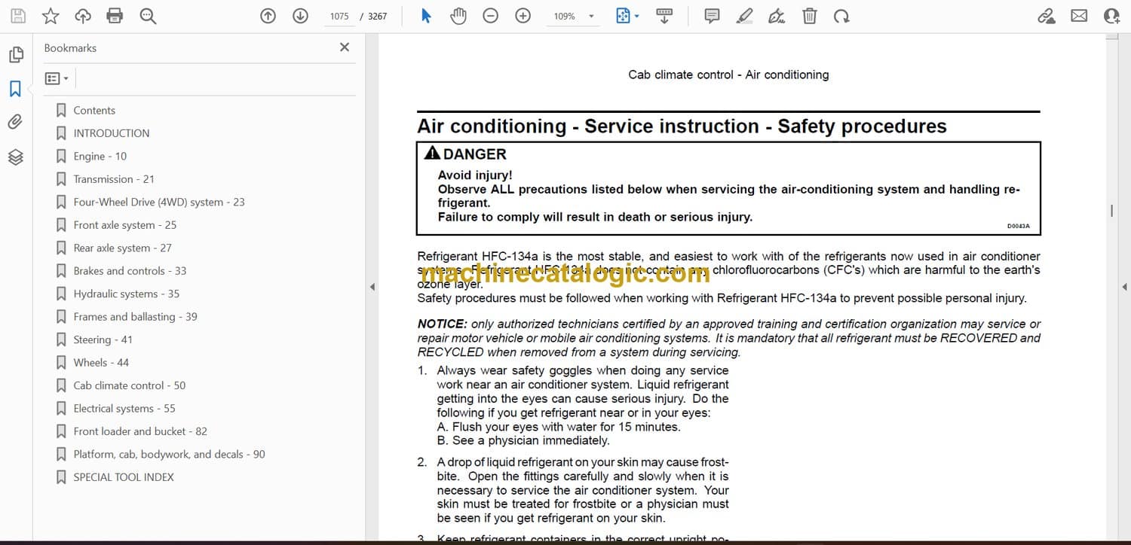This screenshot has height=545, width=1131.
Task: Open the bookmarks options menu
Action: [x=57, y=78]
